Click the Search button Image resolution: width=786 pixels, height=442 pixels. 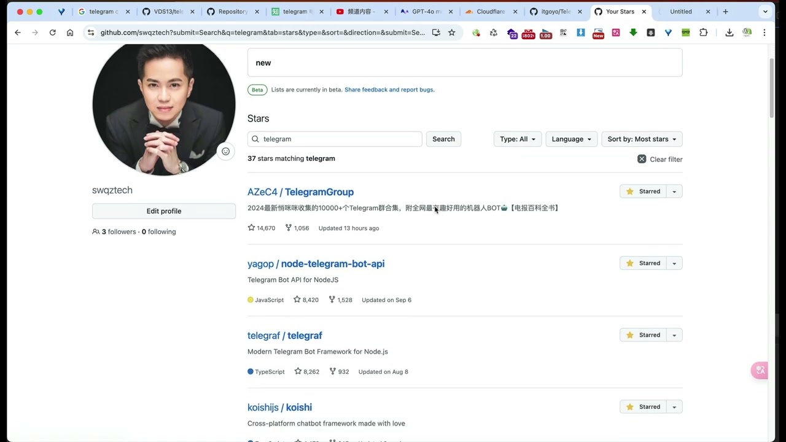coord(443,139)
